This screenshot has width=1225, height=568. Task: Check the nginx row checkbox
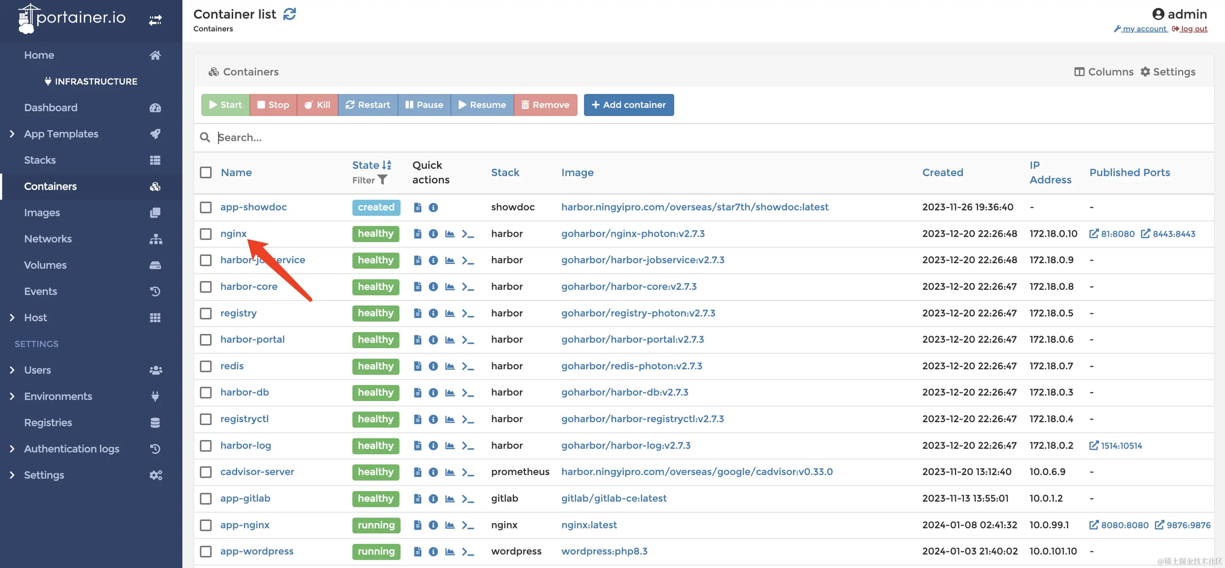[x=205, y=234]
